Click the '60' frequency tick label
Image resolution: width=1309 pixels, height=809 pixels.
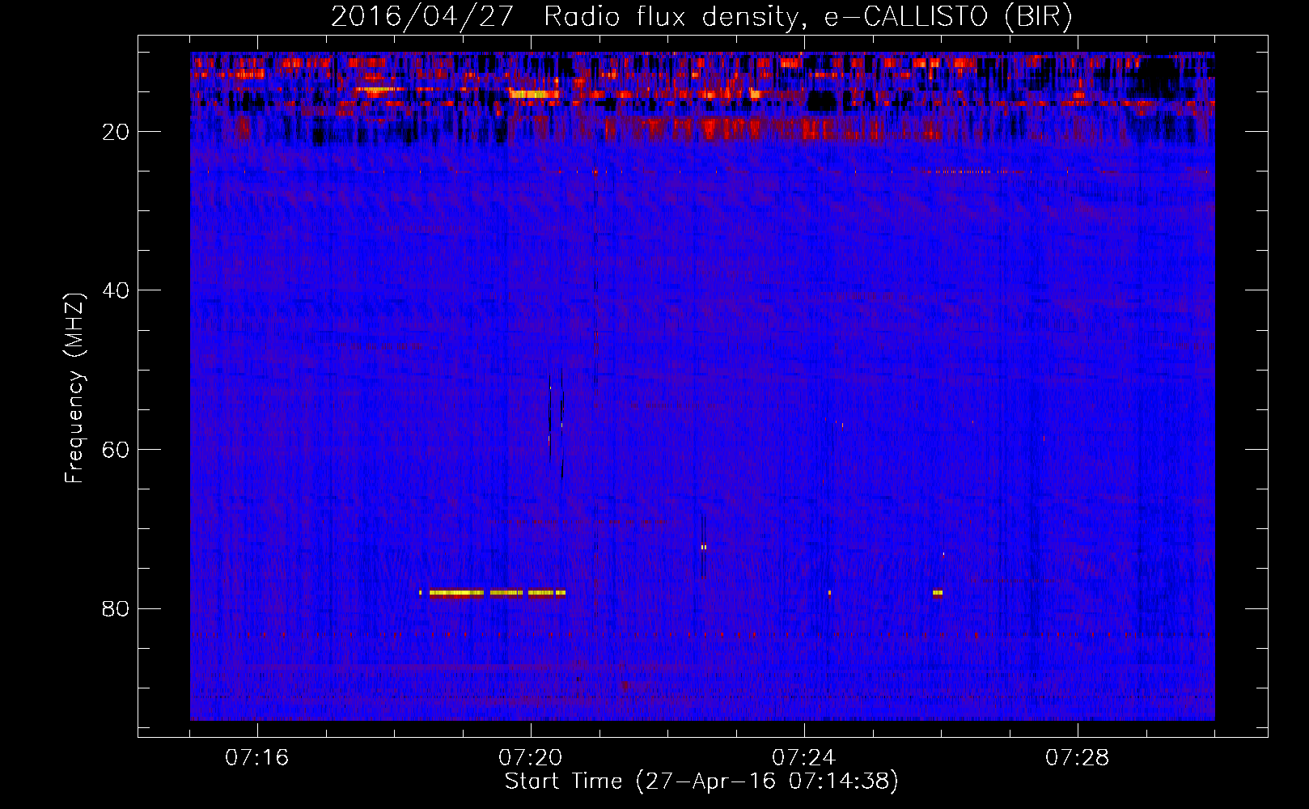[116, 450]
